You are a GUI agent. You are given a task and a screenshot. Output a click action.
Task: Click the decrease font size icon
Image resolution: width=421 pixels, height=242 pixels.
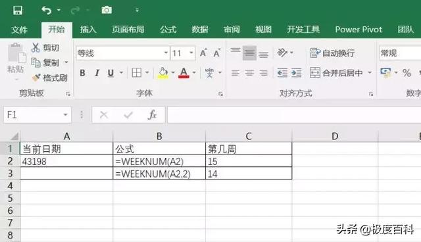click(x=217, y=53)
